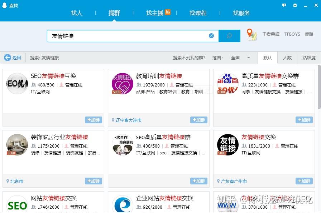Click the back arrow icon before 返回
This screenshot has height=213, width=321.
coord(7,58)
